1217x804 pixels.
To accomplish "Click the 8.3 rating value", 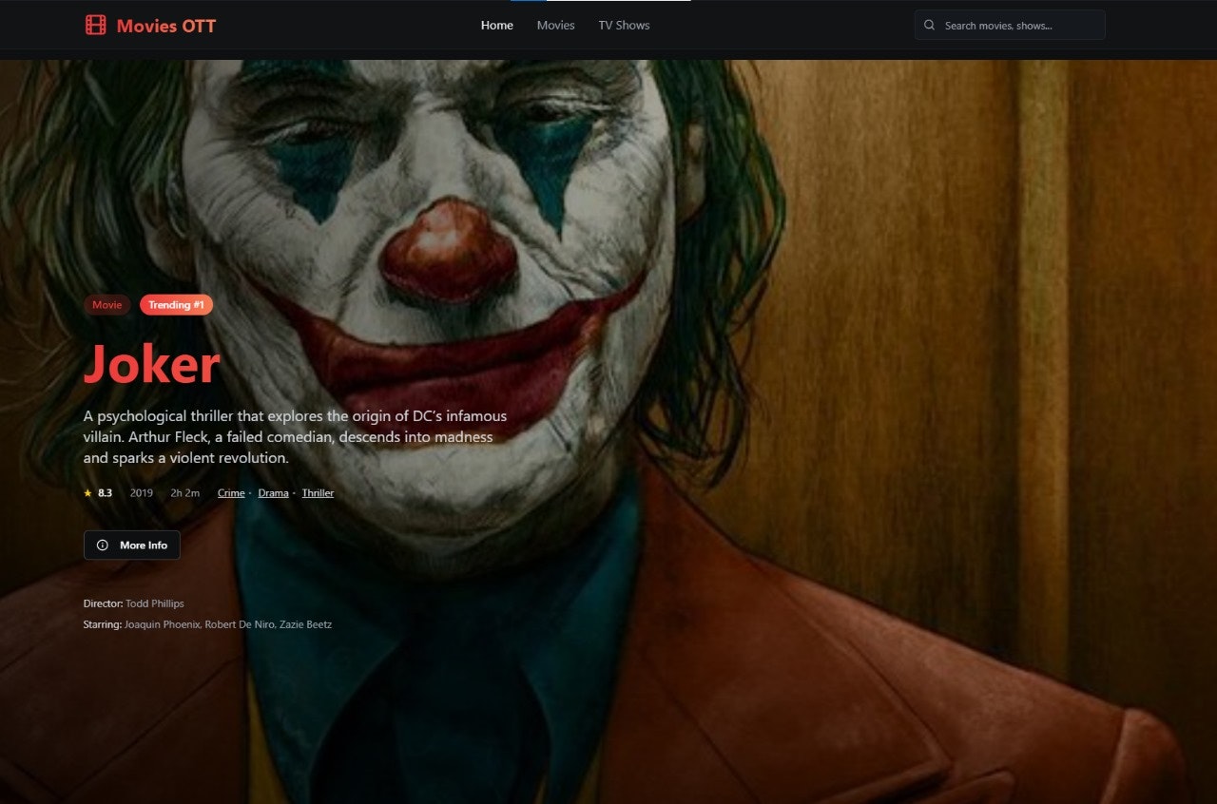I will pos(105,493).
